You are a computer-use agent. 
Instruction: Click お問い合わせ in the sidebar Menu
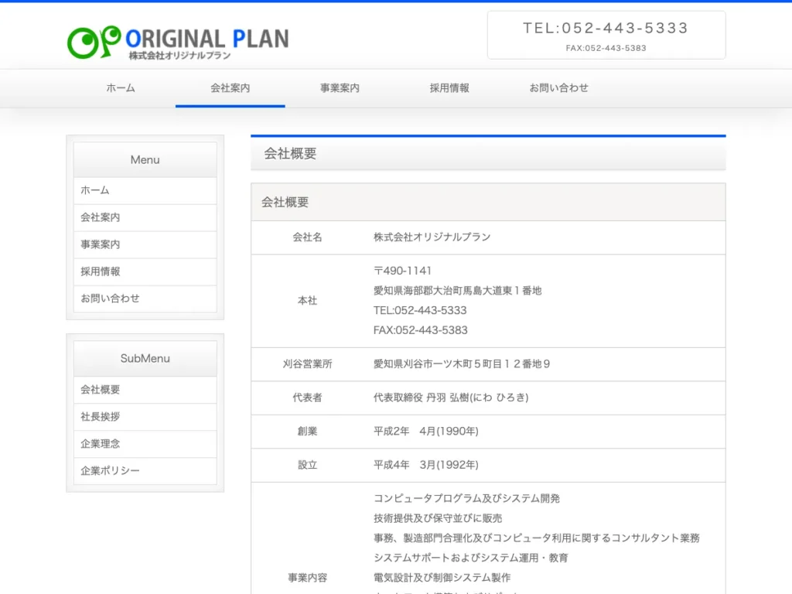(145, 299)
